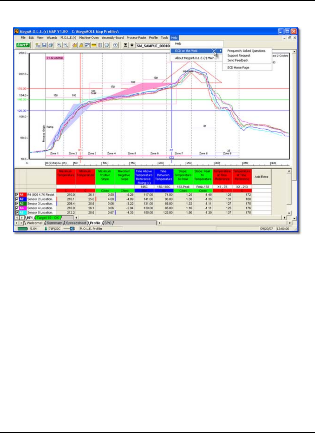Uncheck the A1 sensor checkbox
The image size is (315, 434).
(17, 194)
